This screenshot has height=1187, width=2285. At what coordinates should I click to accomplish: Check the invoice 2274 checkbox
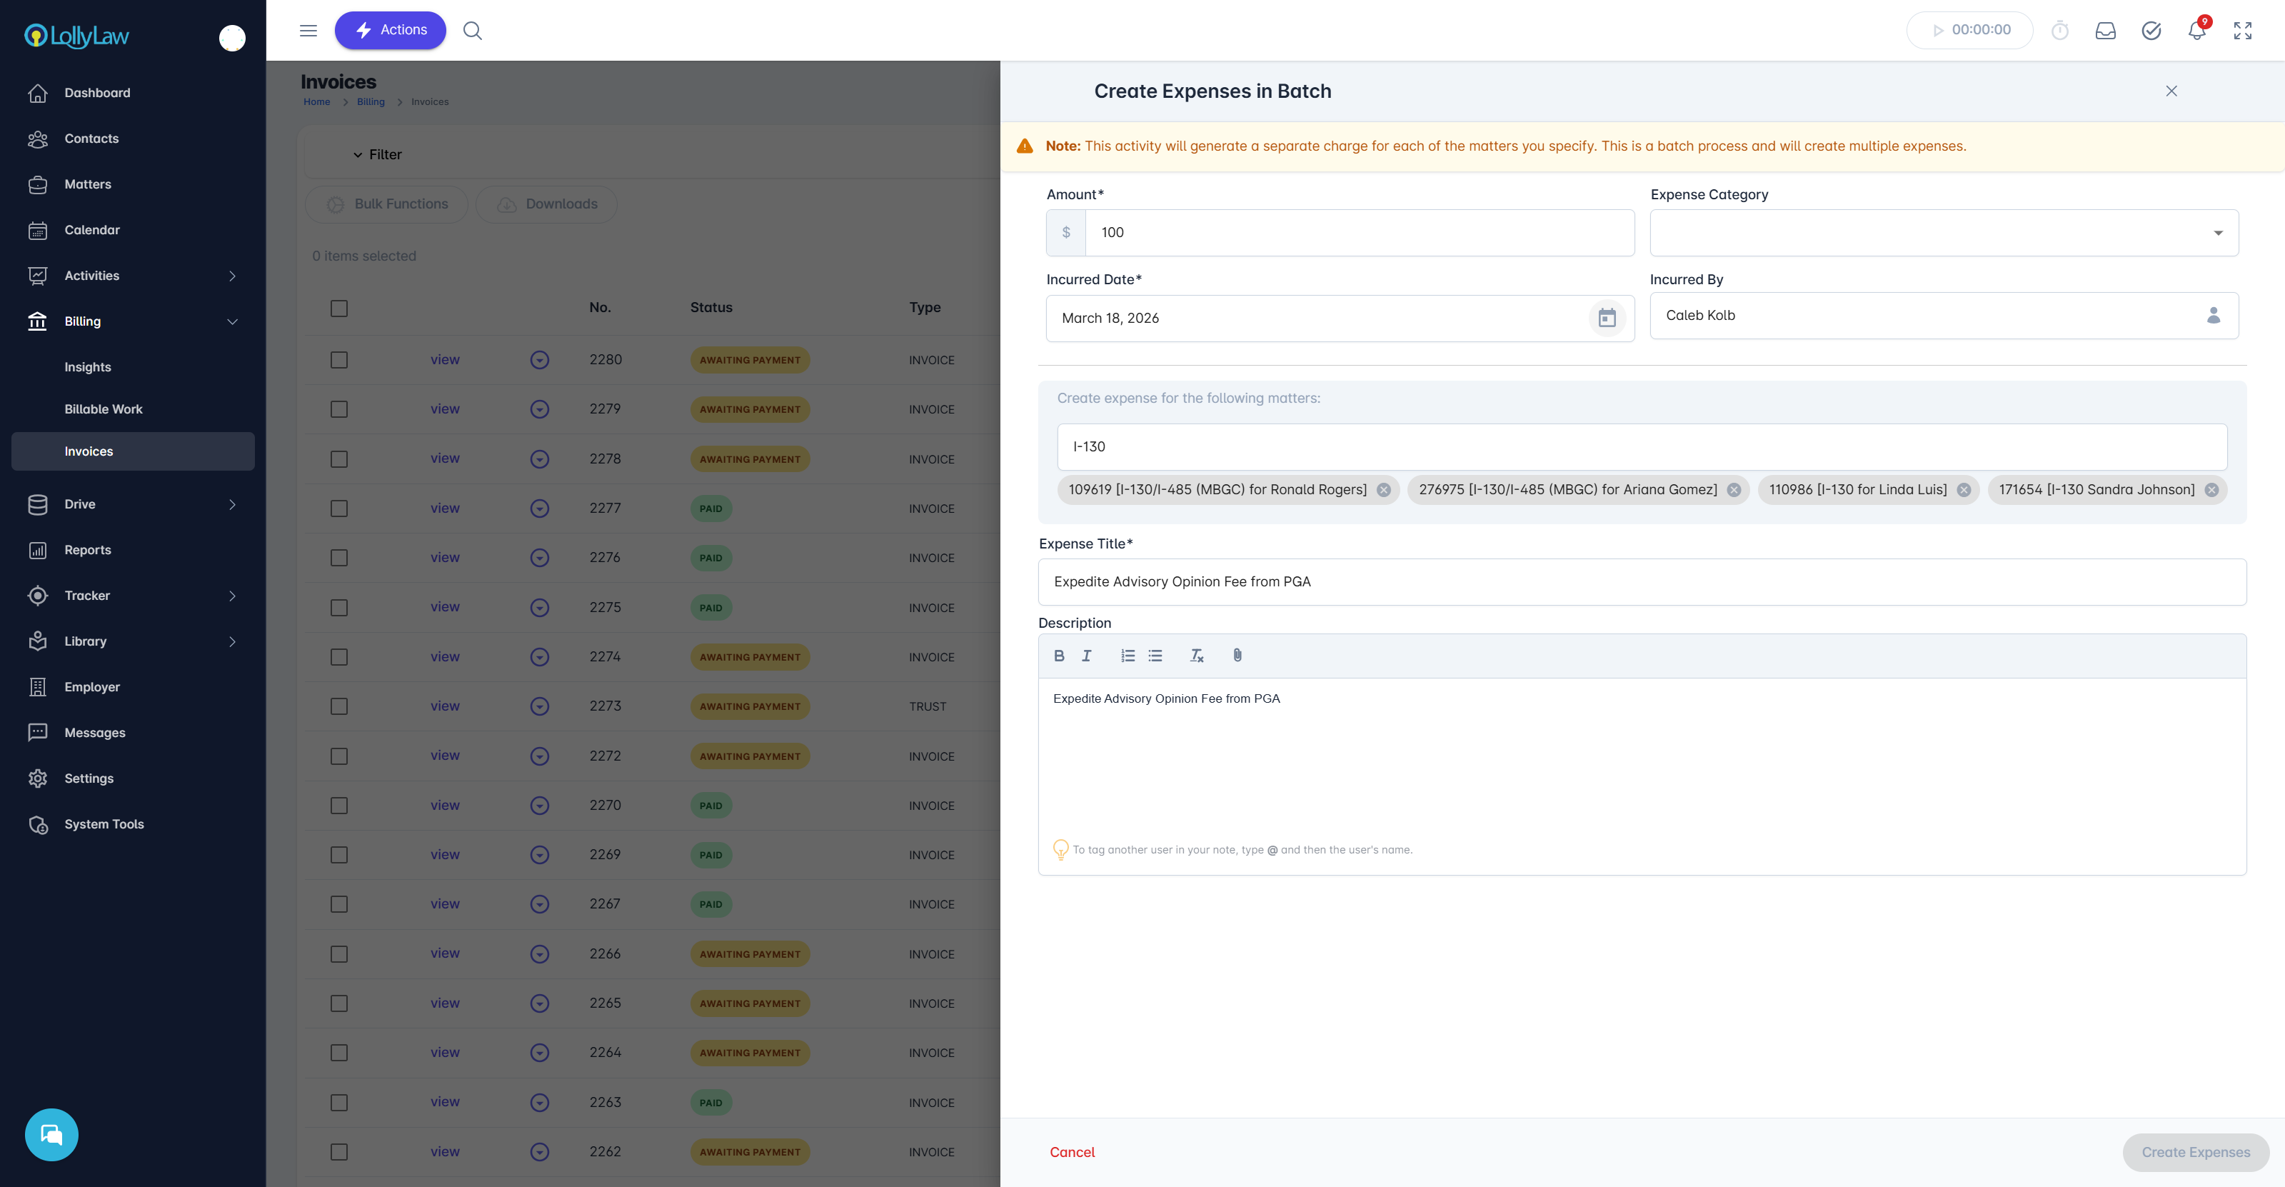coord(339,657)
